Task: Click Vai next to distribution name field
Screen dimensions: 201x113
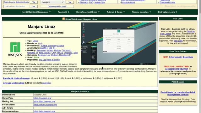Action: (34, 2)
